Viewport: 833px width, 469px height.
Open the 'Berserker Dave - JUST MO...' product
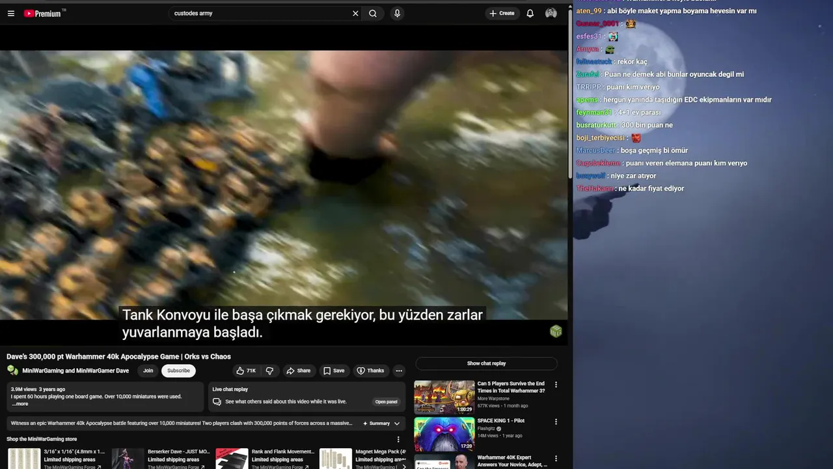coord(161,458)
